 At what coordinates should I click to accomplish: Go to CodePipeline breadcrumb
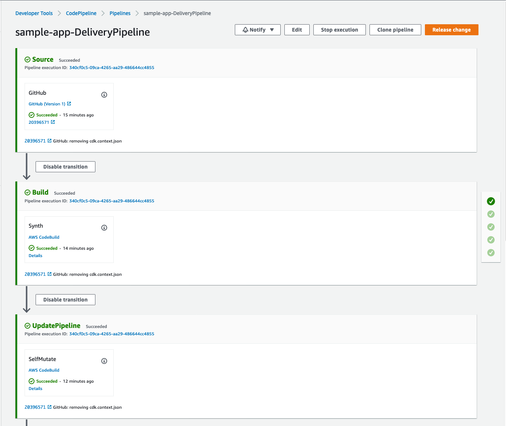click(x=81, y=13)
